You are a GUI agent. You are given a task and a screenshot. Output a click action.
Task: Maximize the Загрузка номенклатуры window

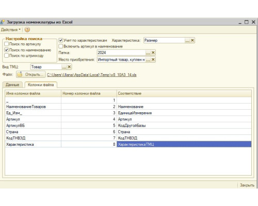247,22
